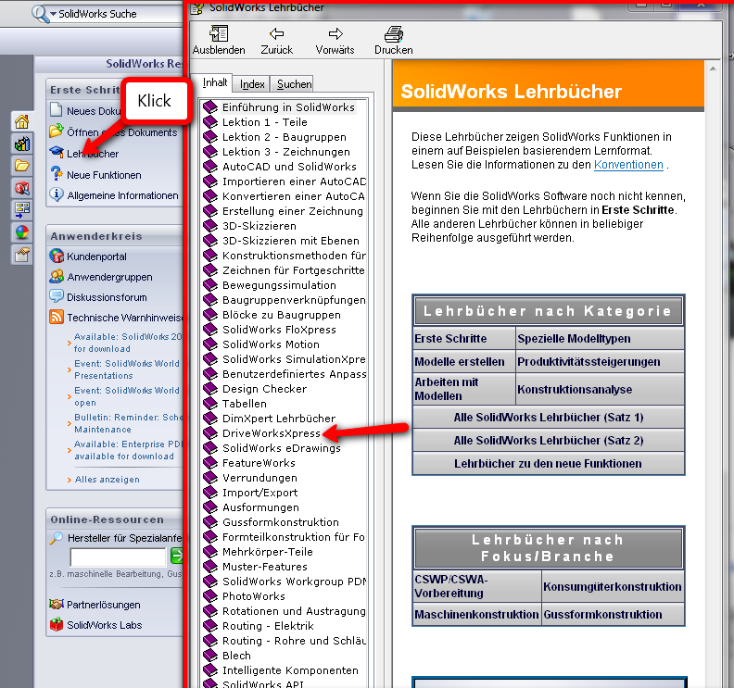Open the file explorer folder sidebar icon

(x=21, y=166)
